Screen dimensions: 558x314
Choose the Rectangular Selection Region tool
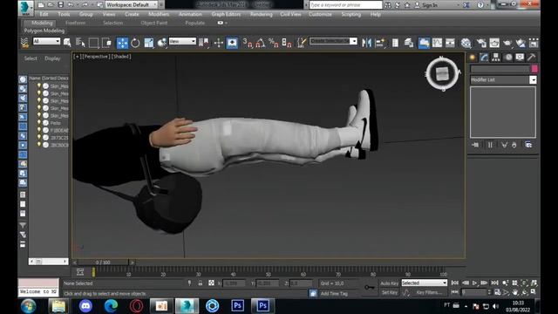pyautogui.click(x=93, y=43)
